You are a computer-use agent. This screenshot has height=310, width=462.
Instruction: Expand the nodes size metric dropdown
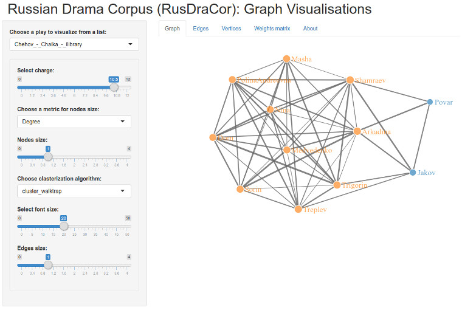coord(74,122)
